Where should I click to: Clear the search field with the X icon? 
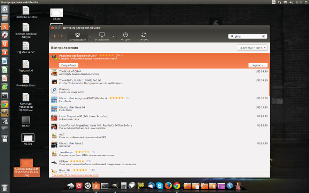click(263, 36)
